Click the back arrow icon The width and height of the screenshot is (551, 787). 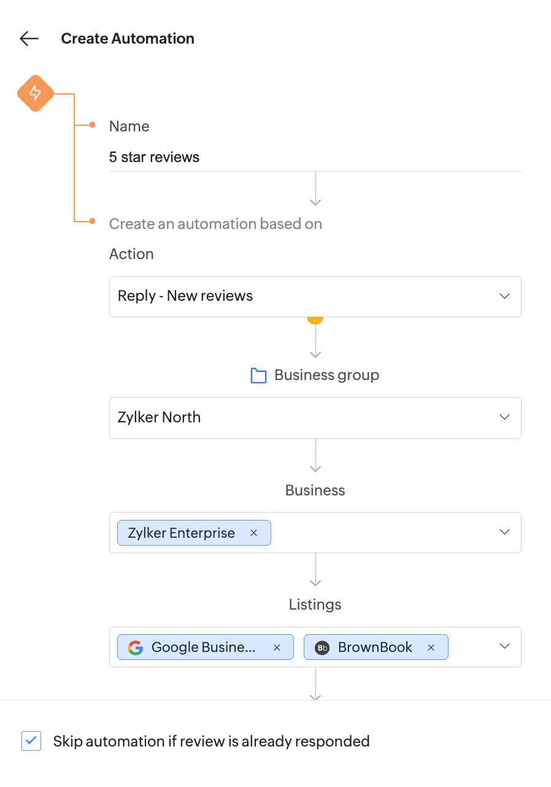[x=29, y=39]
